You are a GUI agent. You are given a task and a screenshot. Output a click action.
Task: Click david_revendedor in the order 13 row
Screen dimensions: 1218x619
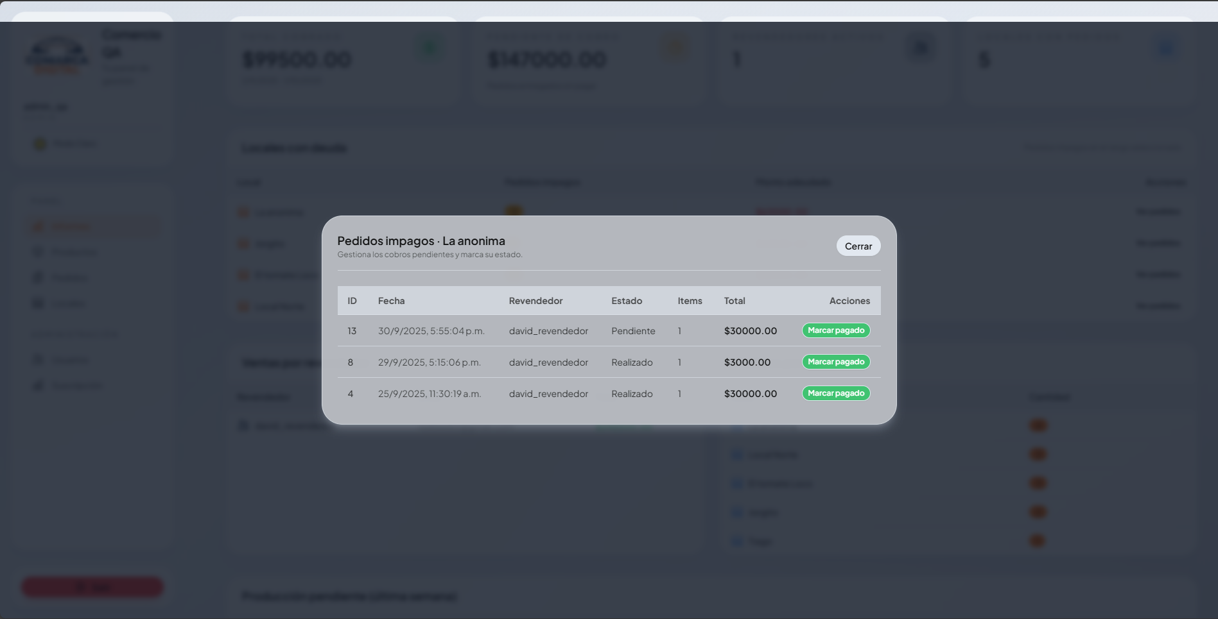(x=548, y=331)
